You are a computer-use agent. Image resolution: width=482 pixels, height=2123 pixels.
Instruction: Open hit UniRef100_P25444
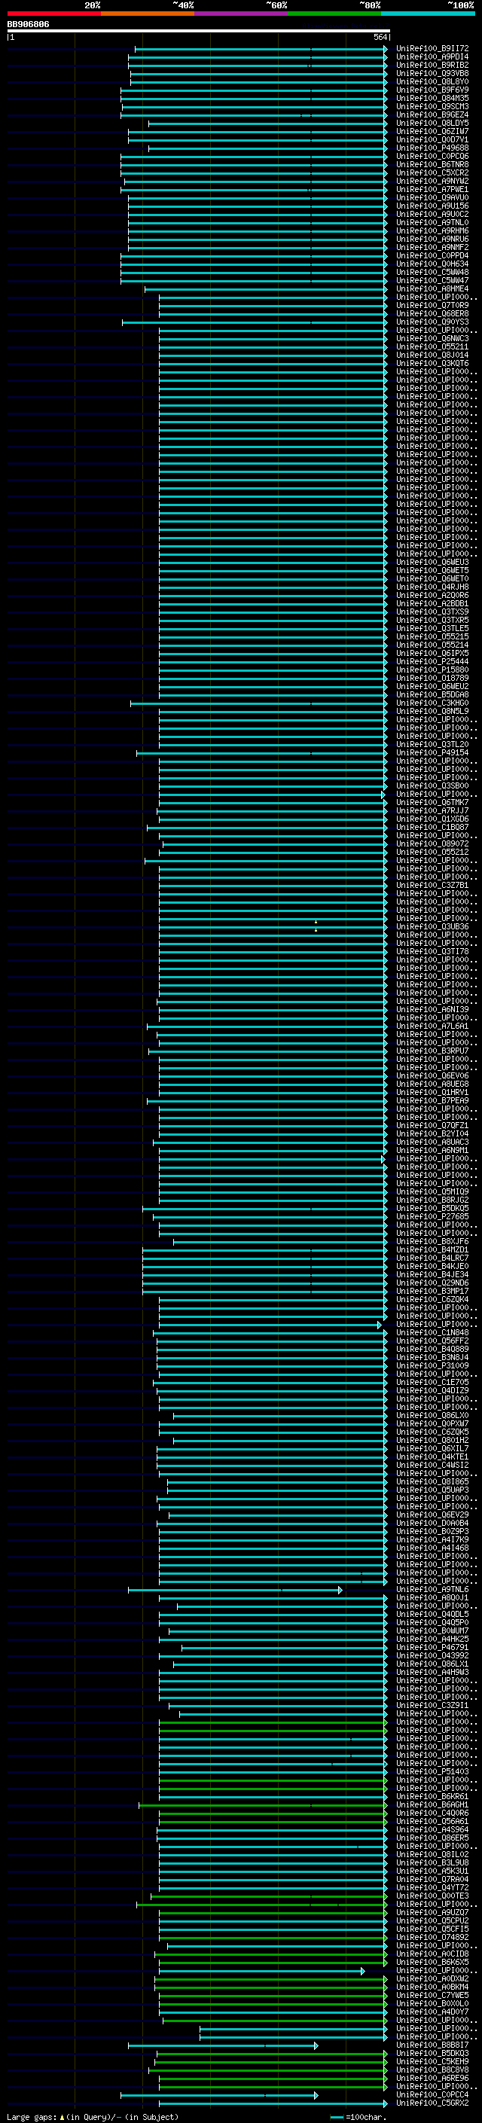(432, 662)
